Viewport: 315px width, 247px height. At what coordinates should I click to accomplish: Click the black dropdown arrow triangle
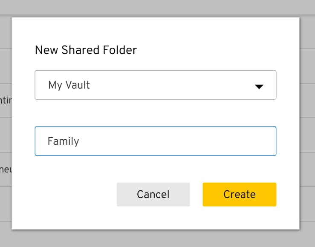click(259, 86)
